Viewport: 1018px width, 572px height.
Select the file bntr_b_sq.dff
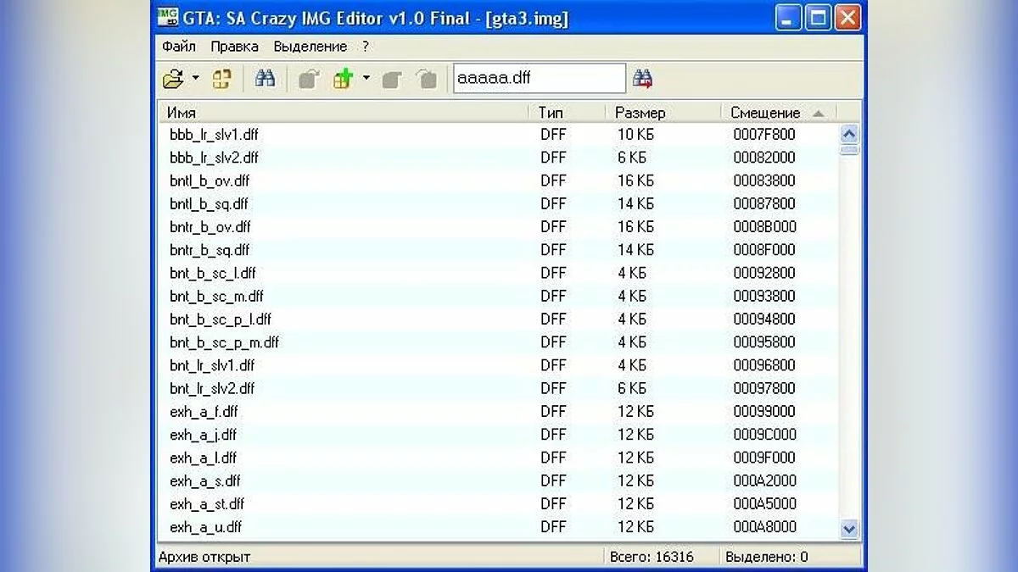(210, 250)
